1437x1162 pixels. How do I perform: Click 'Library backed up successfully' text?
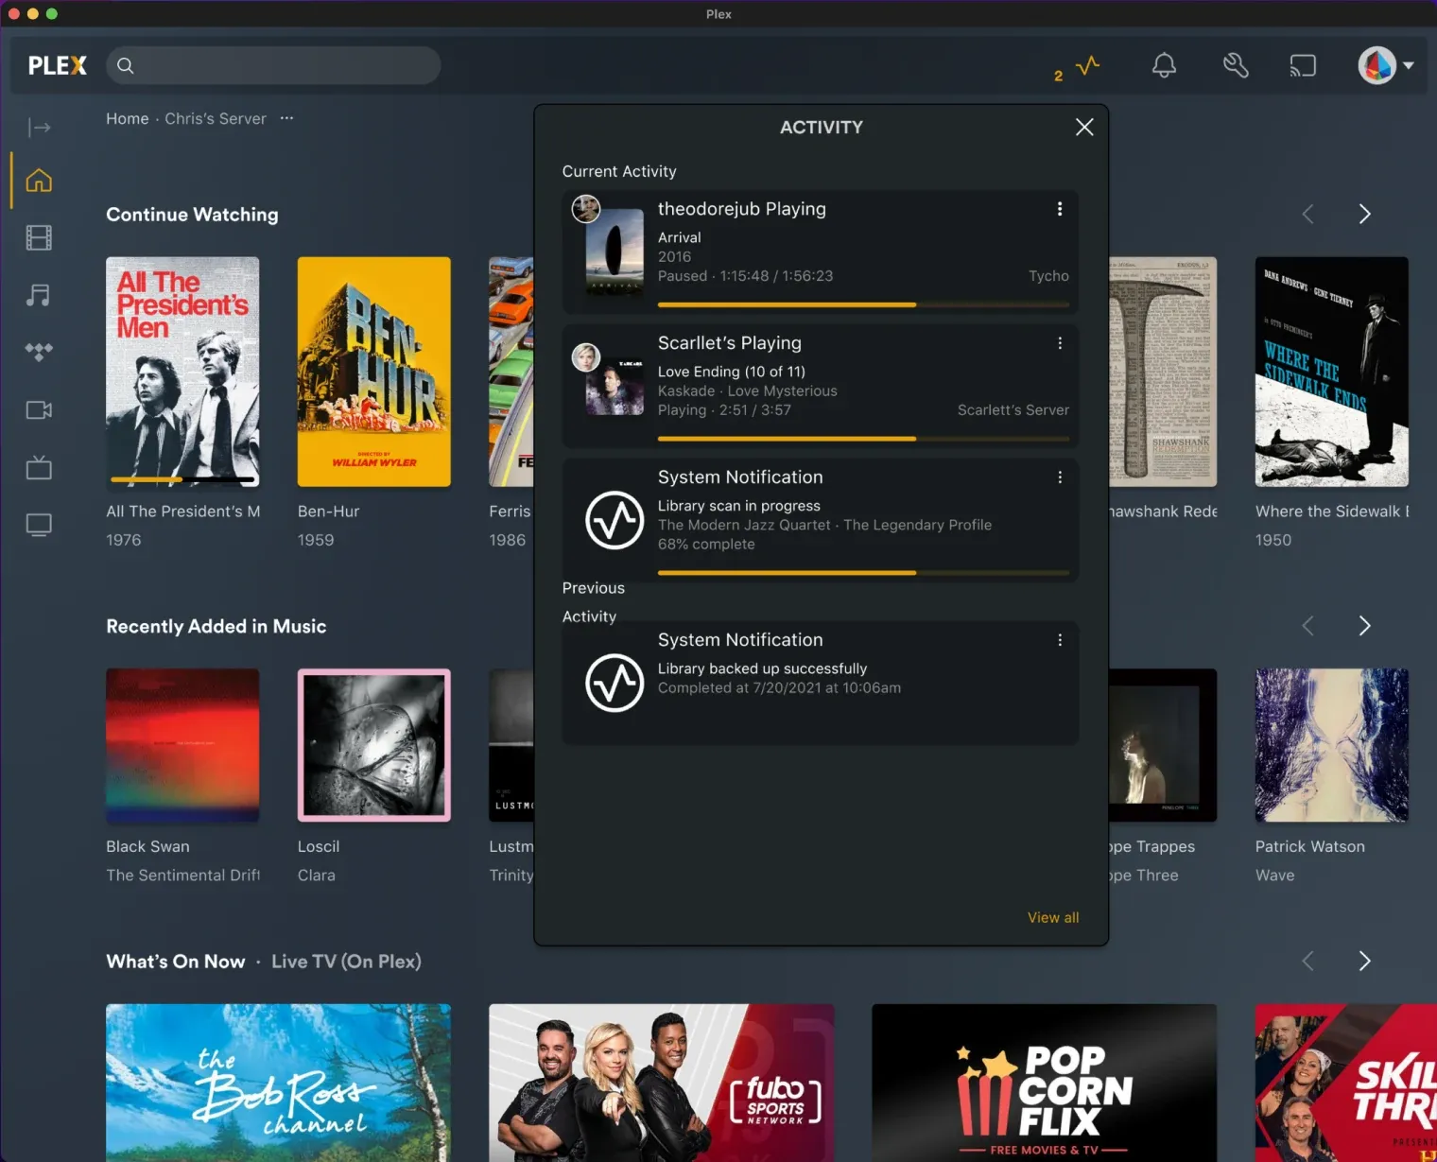[763, 668]
